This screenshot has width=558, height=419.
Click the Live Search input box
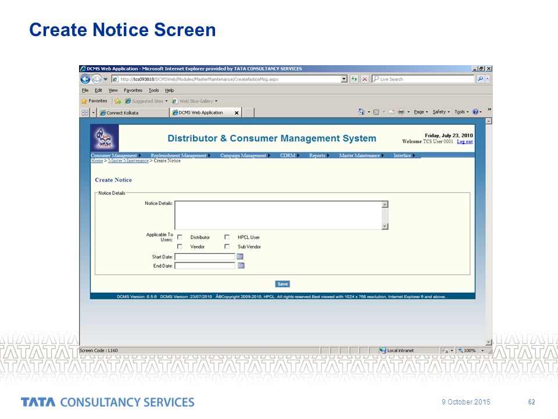tap(423, 79)
